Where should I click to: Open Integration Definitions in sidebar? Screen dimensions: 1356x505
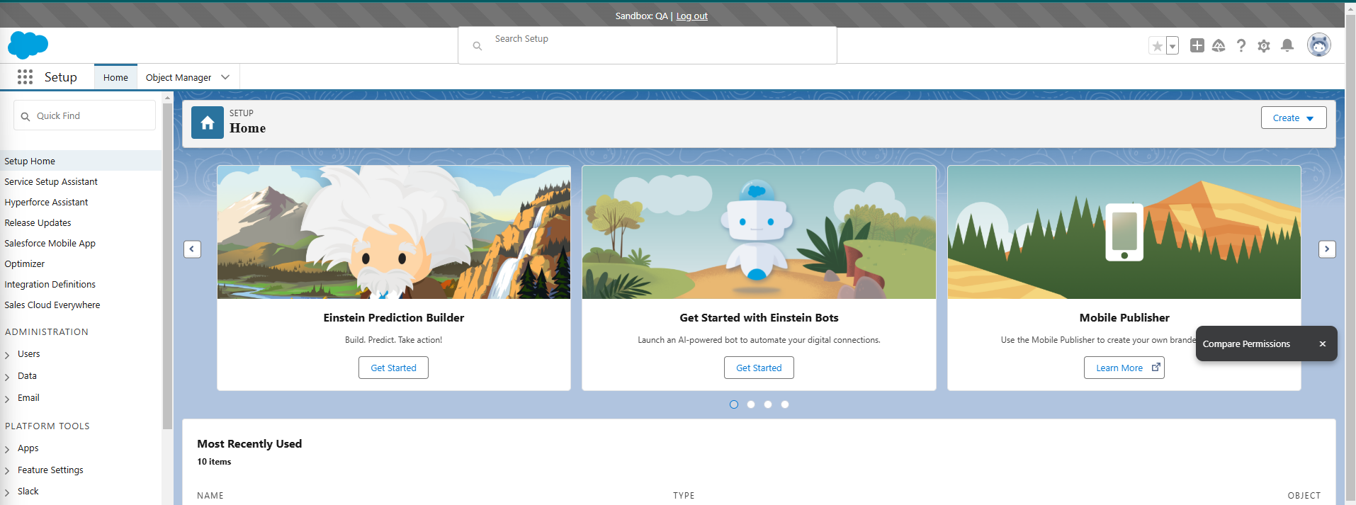(50, 284)
